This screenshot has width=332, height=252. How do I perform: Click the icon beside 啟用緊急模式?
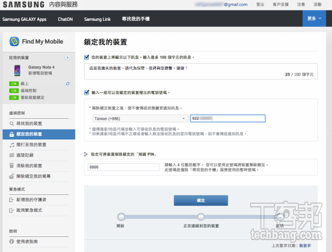pos(11,211)
